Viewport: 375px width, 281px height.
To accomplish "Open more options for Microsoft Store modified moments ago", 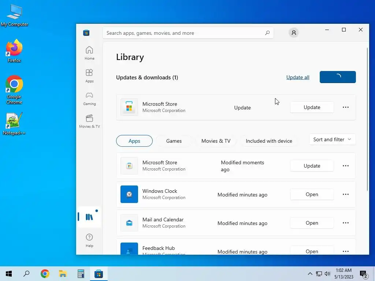I will [x=346, y=166].
